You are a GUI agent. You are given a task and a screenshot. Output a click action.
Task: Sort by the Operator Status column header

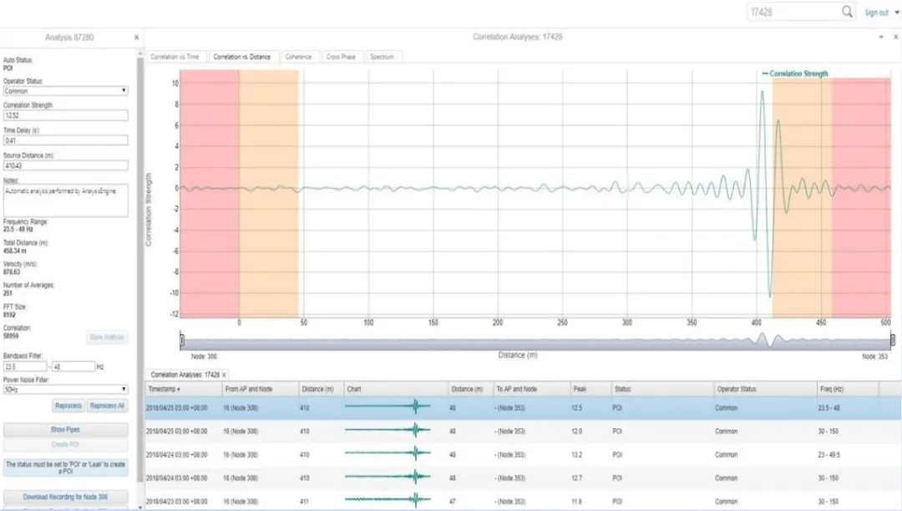[765, 389]
